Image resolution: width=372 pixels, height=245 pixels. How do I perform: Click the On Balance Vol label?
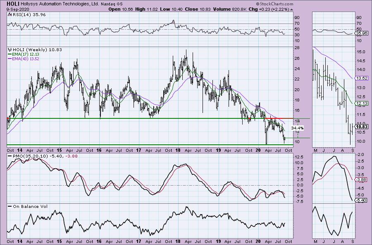click(28, 206)
